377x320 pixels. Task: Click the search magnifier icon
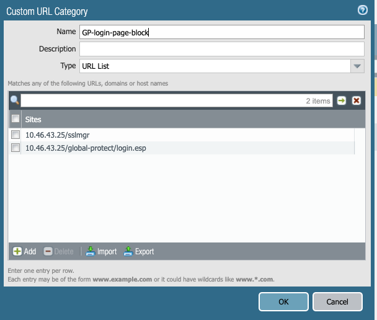tap(15, 100)
